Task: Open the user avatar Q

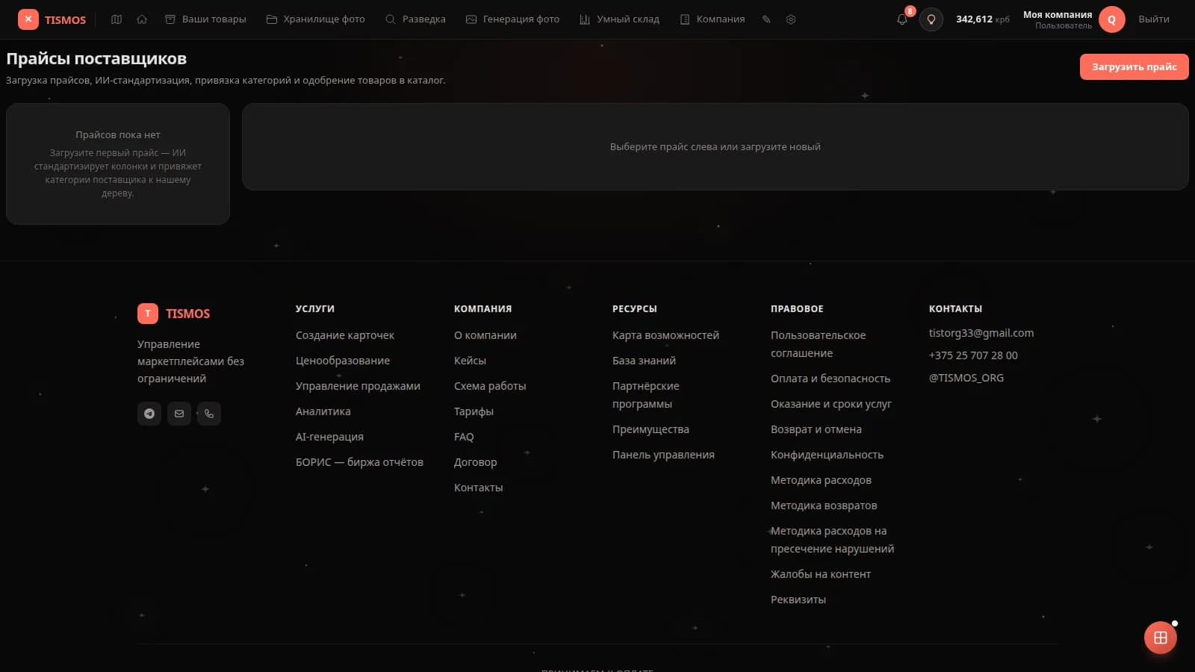Action: pyautogui.click(x=1111, y=19)
